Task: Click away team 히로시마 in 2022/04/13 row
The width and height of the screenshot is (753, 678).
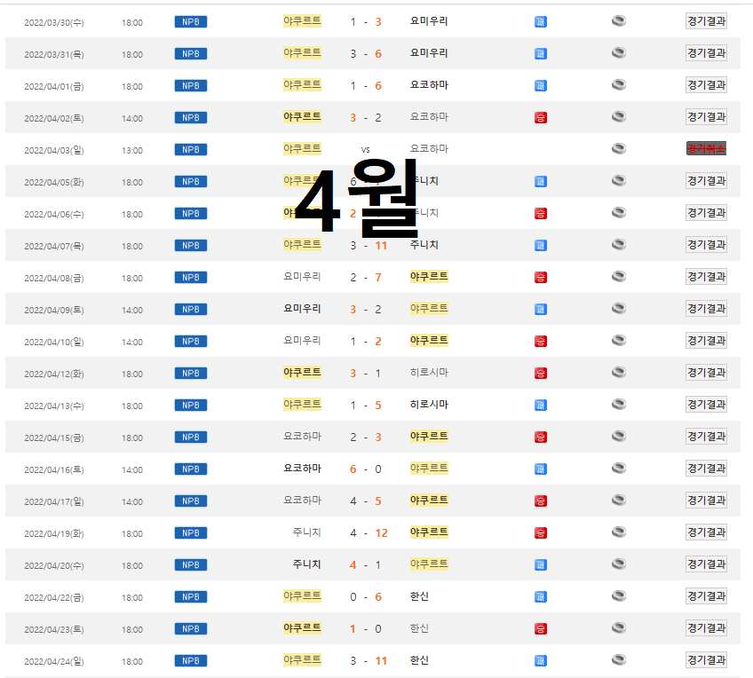Action: 429,405
